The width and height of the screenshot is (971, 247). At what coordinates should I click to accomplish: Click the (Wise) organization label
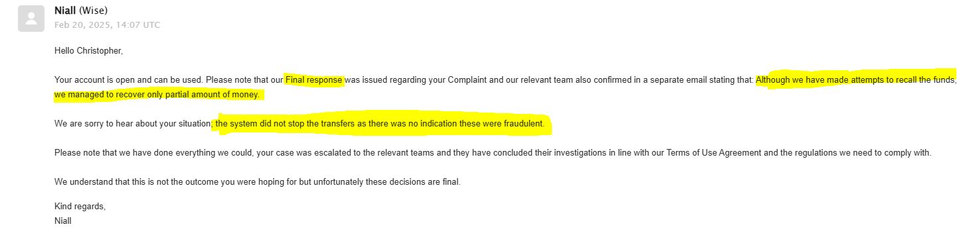94,11
